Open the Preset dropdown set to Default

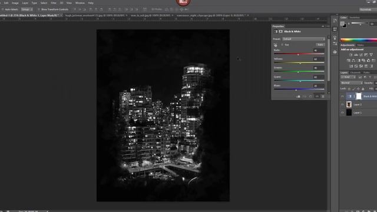click(304, 39)
